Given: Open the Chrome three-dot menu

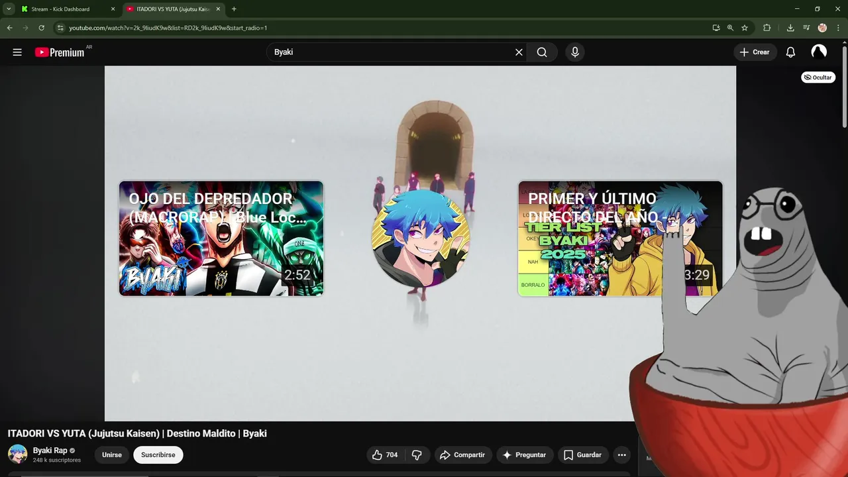Looking at the screenshot, I should pos(838,28).
